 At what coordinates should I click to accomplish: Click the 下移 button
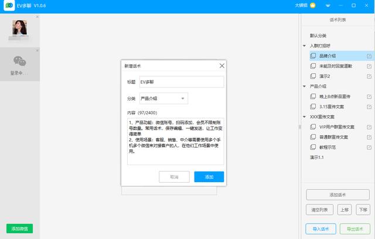coord(363,210)
